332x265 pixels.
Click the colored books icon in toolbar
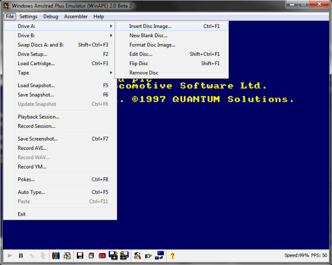[56, 256]
